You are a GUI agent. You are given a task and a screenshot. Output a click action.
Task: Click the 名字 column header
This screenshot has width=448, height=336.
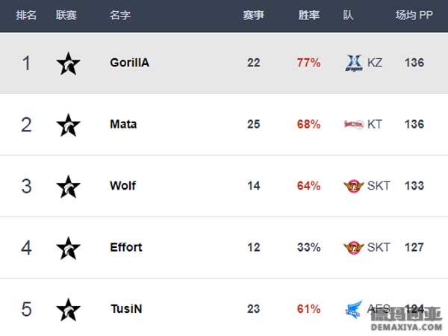tap(120, 15)
